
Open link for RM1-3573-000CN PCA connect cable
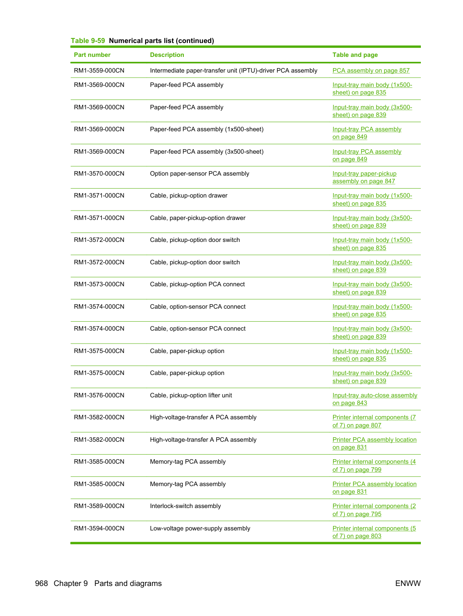[372, 288]
